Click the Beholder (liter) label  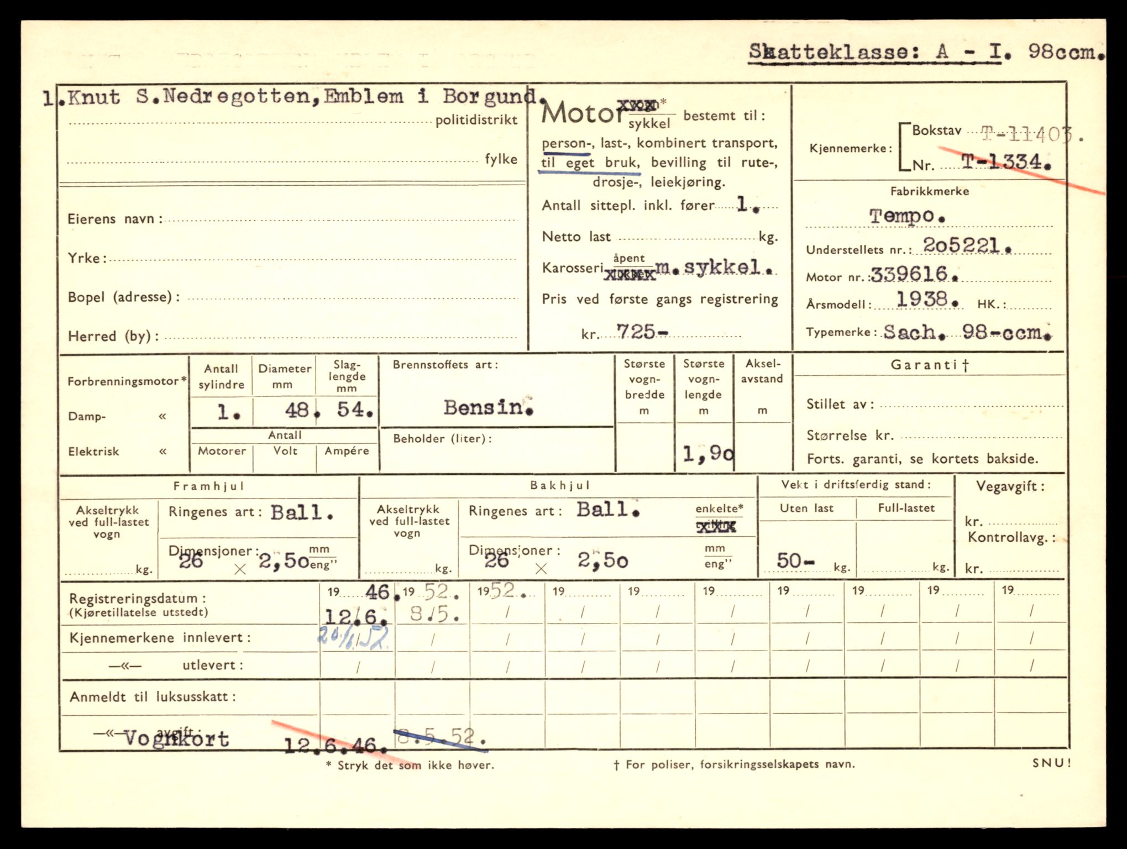coord(443,439)
